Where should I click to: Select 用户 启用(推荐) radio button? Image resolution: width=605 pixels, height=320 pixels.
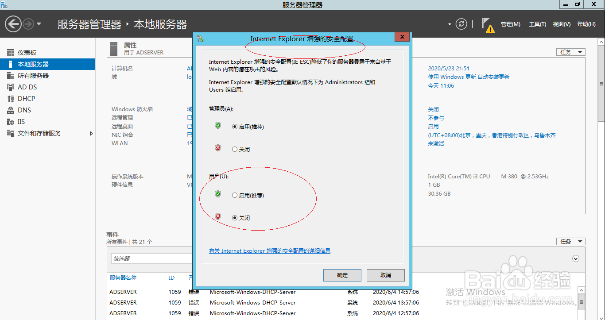(x=235, y=195)
